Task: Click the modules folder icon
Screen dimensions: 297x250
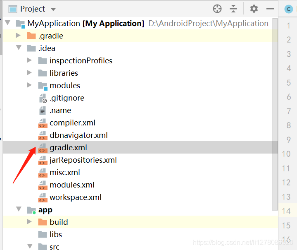Action: tap(43, 86)
